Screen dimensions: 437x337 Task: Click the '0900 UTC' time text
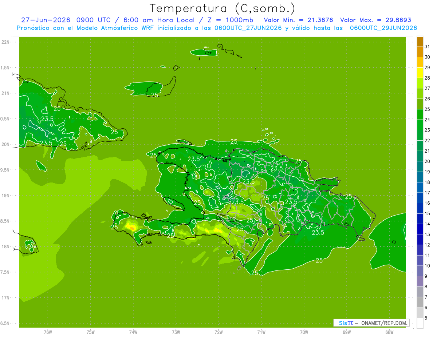point(93,20)
